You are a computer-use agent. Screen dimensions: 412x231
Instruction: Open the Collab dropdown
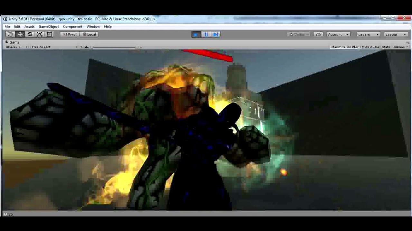(x=299, y=34)
